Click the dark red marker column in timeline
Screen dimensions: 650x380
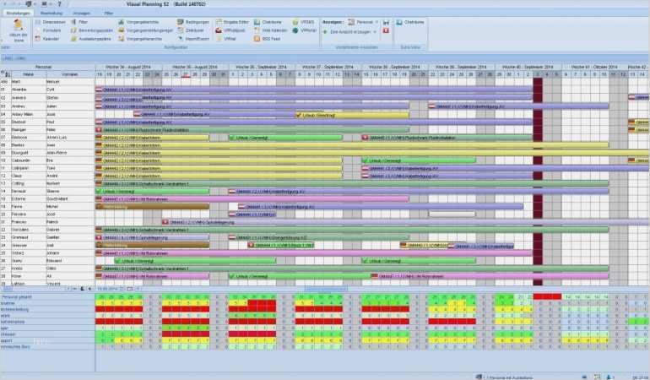(x=537, y=169)
